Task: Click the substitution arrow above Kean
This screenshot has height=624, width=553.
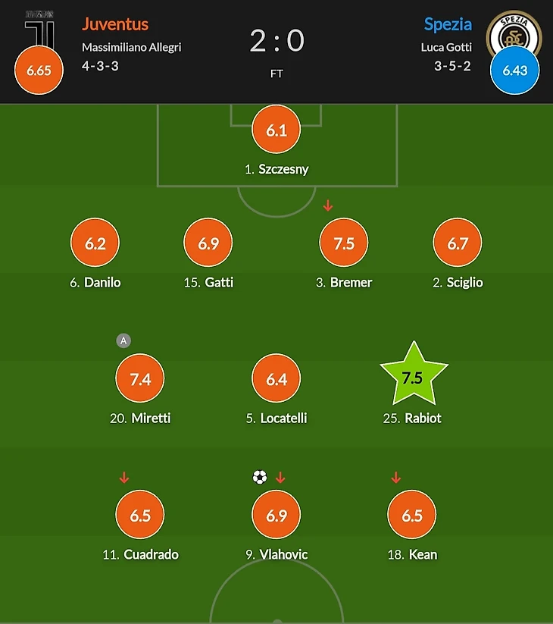Action: pyautogui.click(x=395, y=478)
